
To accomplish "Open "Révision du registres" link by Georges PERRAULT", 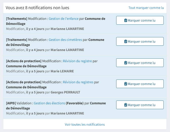I will pyautogui.click(x=78, y=82).
